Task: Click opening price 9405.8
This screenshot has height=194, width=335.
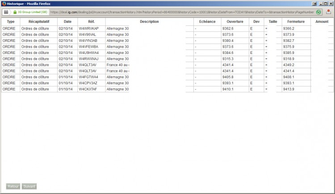Action: pyautogui.click(x=228, y=77)
